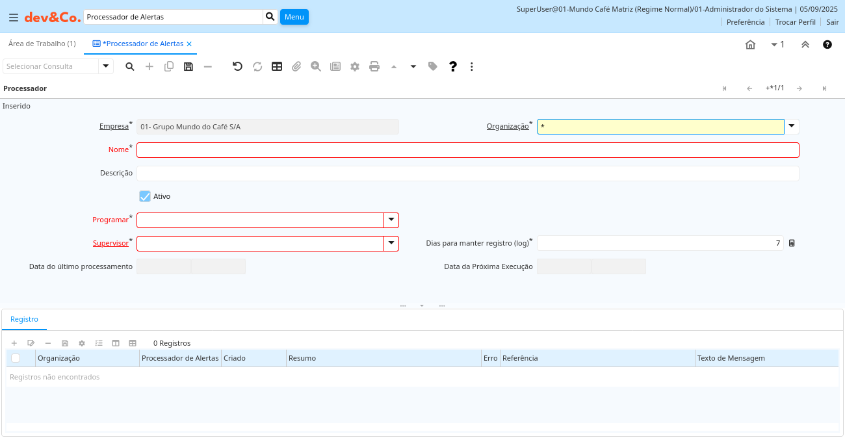
Task: Open the attachment paperclip icon
Action: 296,66
